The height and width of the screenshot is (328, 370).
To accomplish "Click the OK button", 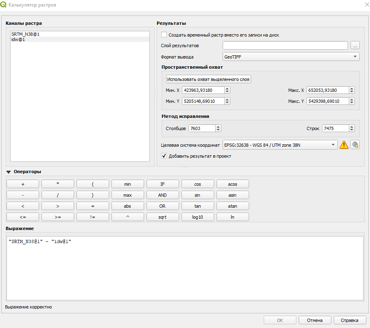I will click(280, 320).
